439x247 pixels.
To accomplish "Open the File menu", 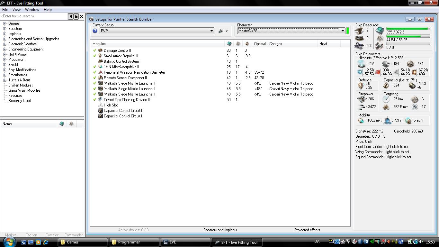I will (5, 10).
